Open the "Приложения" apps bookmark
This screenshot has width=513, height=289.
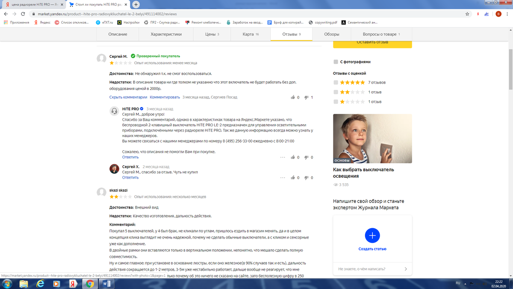pyautogui.click(x=17, y=22)
